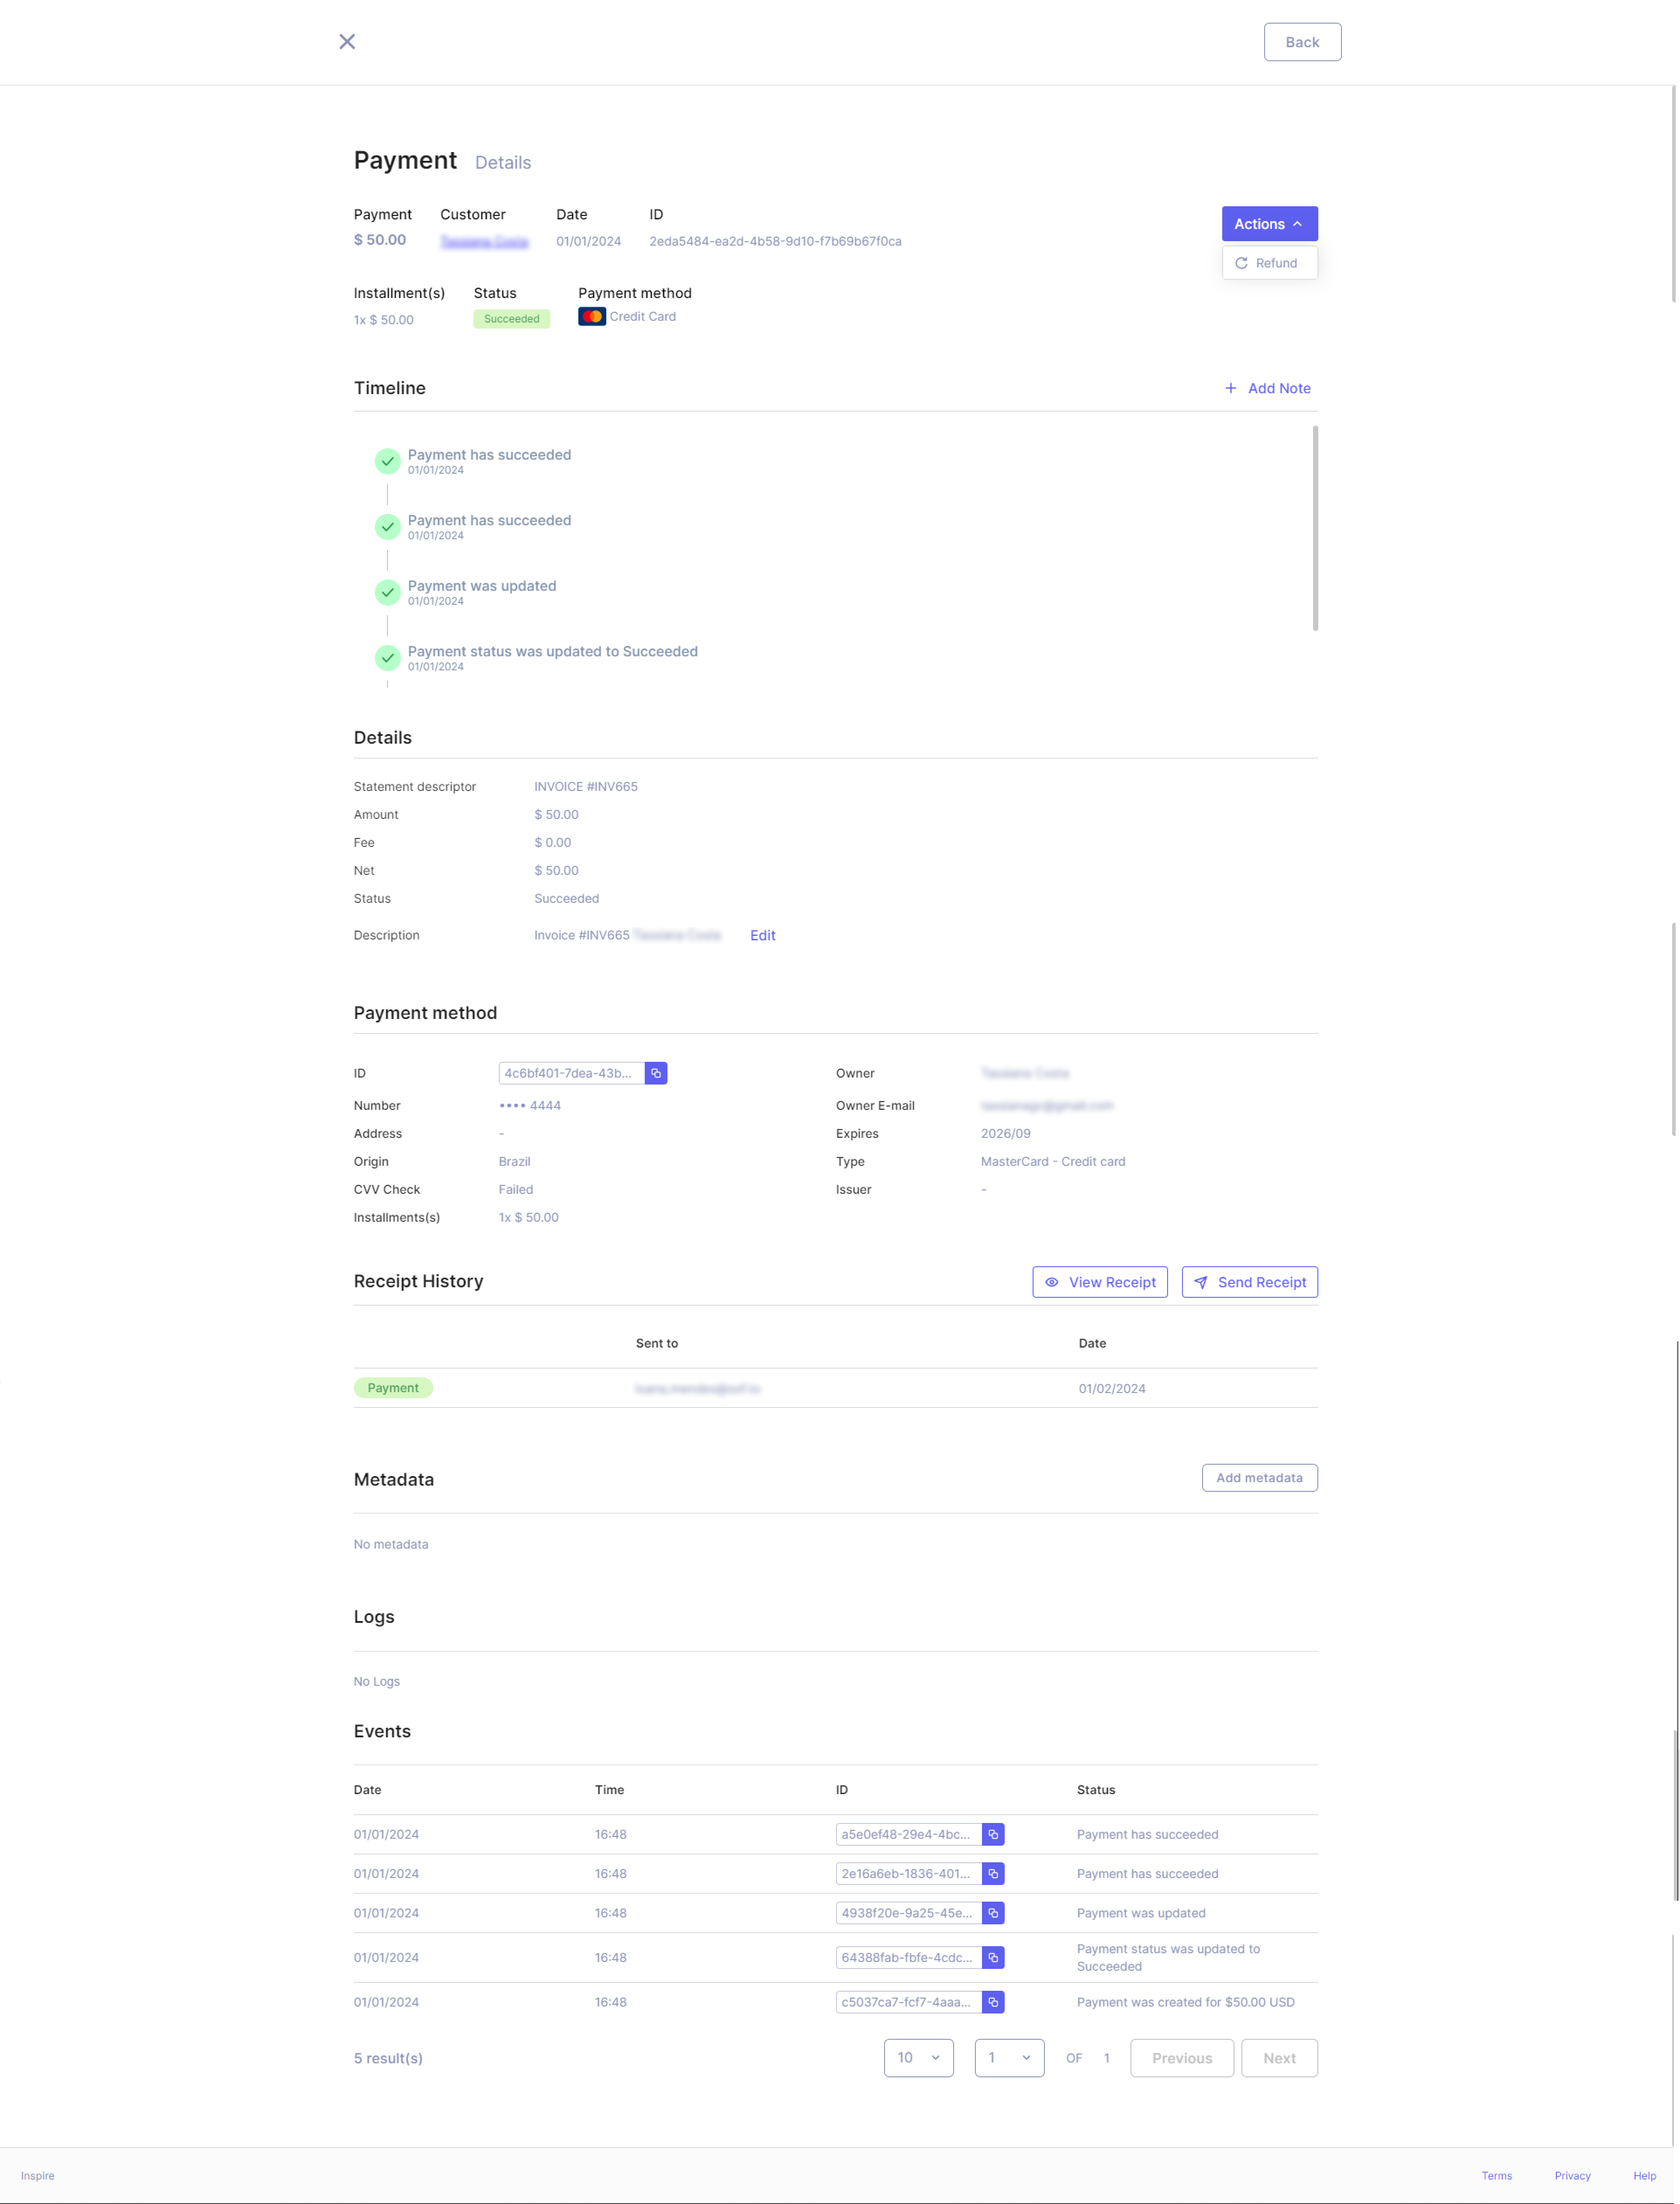Open the Help footer link
The width and height of the screenshot is (1680, 2204).
[1644, 2175]
